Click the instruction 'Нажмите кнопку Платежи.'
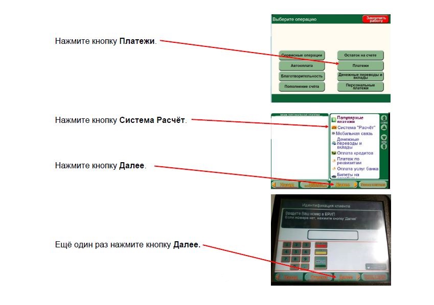This screenshot has height=305, width=434. click(106, 41)
